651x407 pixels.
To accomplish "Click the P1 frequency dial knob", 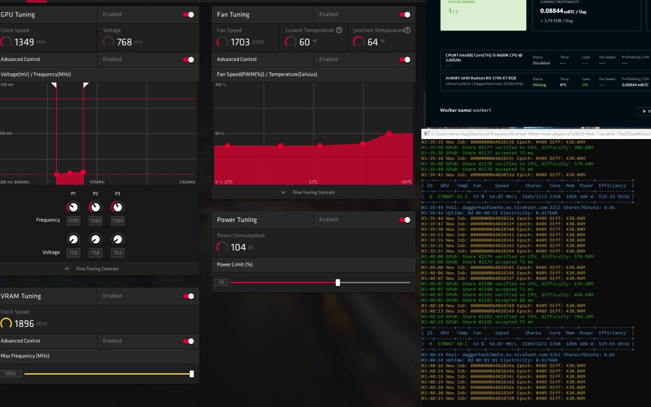I will point(73,207).
